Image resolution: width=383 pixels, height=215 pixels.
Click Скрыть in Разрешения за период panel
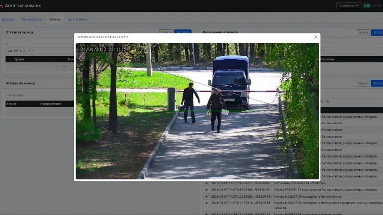363,32
